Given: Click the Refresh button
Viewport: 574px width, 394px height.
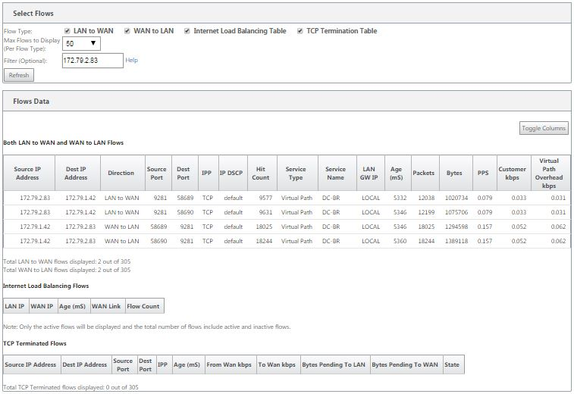Looking at the screenshot, I should coord(19,75).
